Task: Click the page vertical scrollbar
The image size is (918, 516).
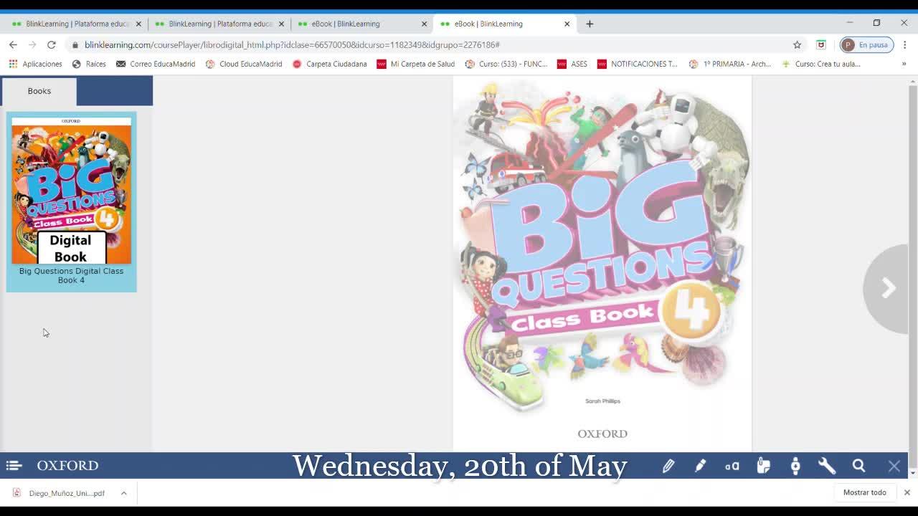Action: coord(913,276)
